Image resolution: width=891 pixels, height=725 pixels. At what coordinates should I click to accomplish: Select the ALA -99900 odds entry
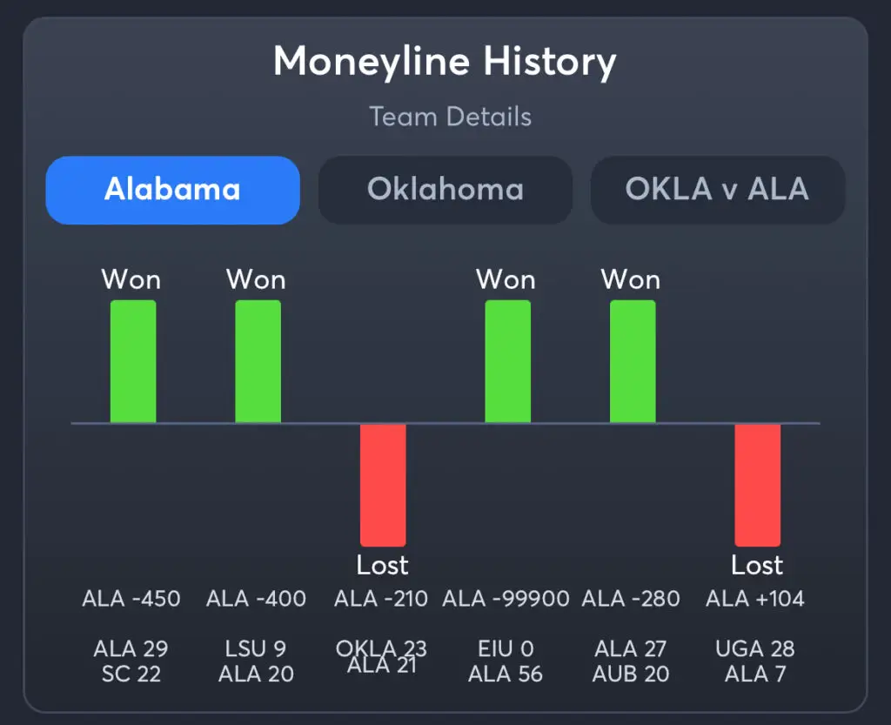coord(506,599)
